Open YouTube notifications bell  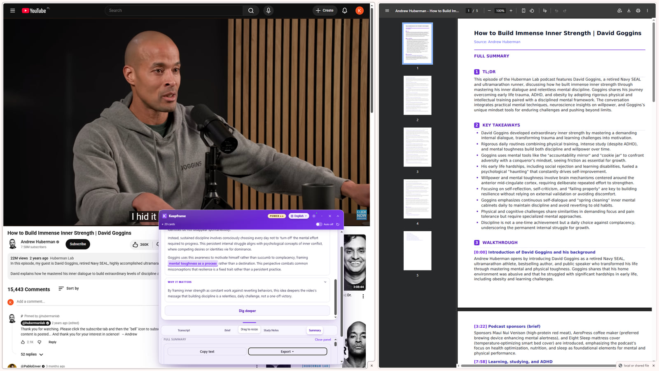pos(345,11)
